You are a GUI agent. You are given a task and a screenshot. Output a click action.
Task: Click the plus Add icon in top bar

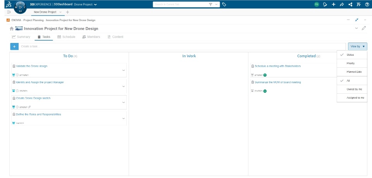(334, 4)
